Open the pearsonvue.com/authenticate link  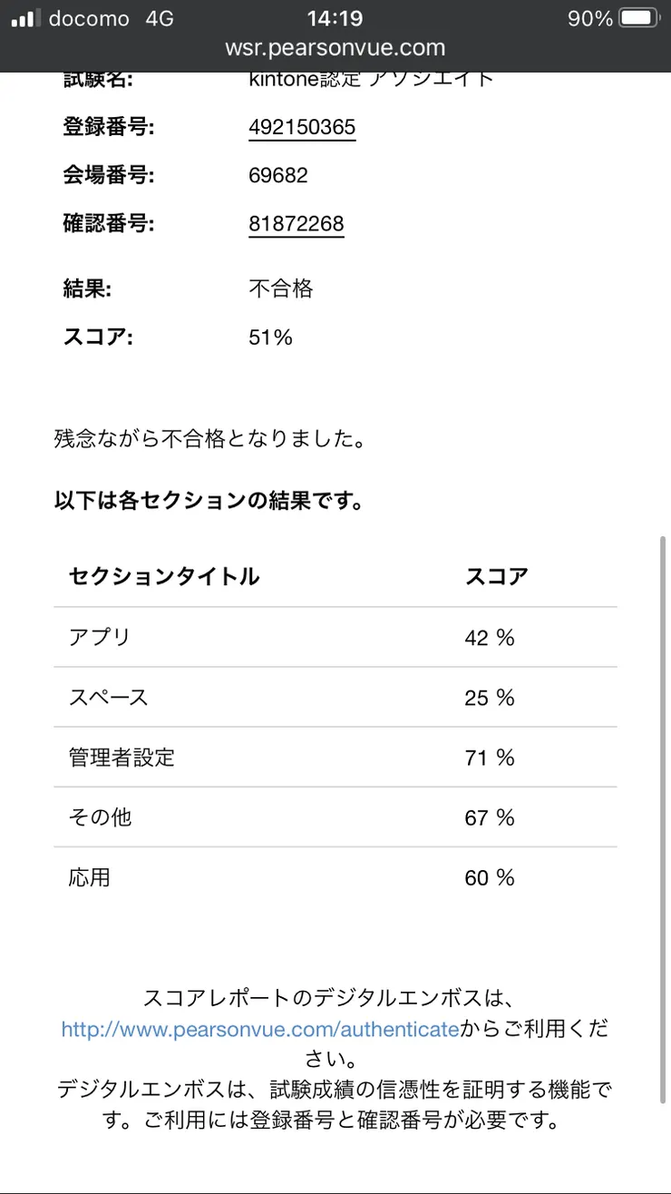click(x=260, y=1030)
